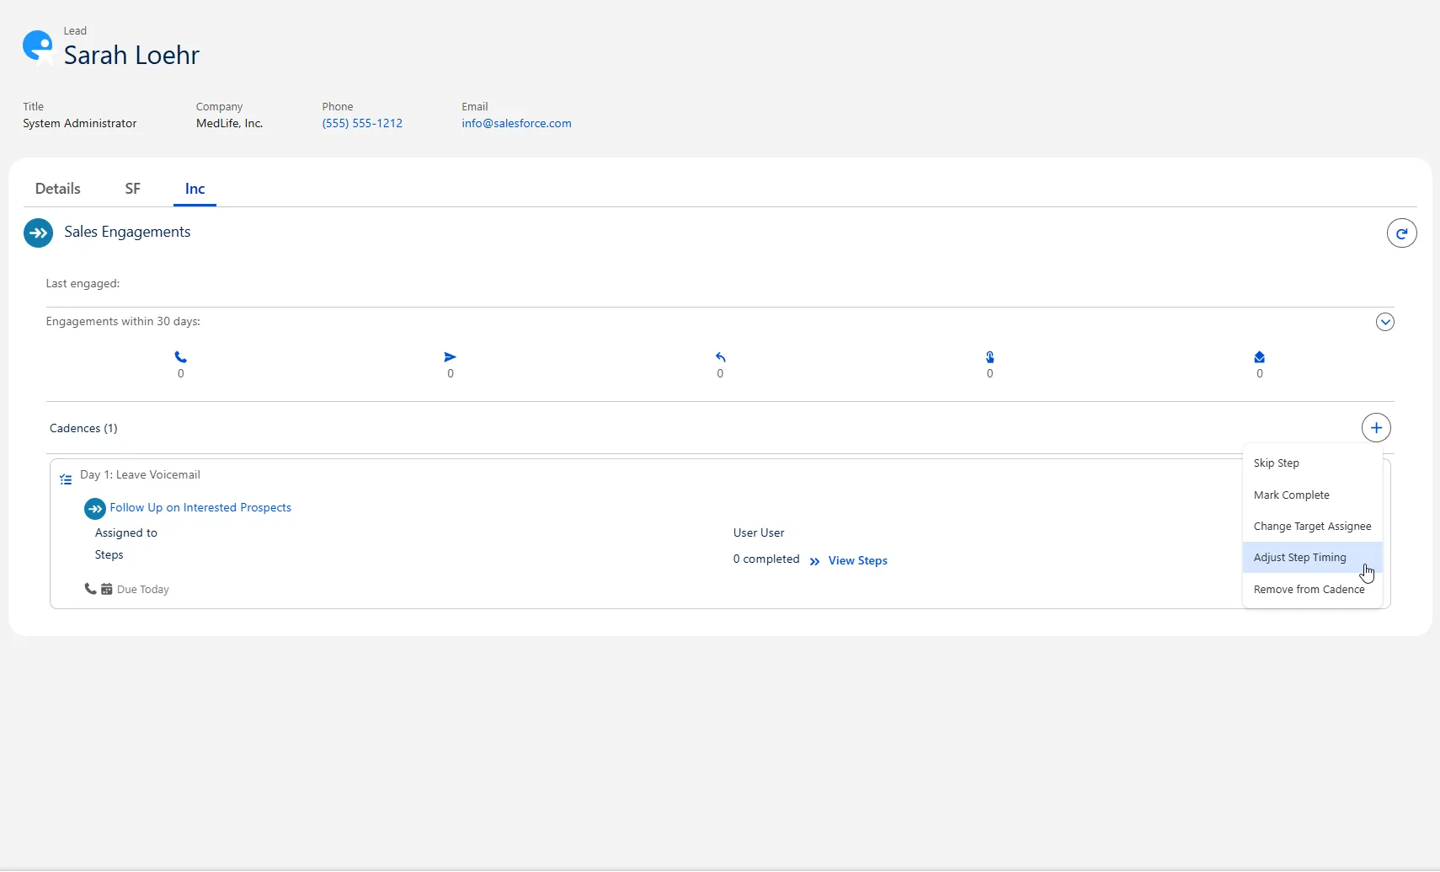Screen dimensions: 1440x872
Task: Click the email replies engagement icon
Action: coord(720,357)
